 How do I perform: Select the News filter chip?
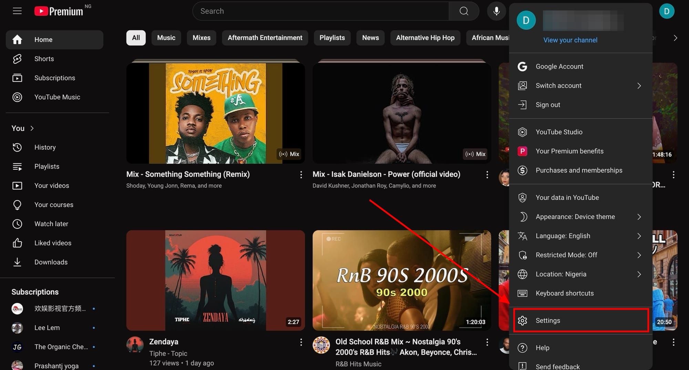point(370,38)
